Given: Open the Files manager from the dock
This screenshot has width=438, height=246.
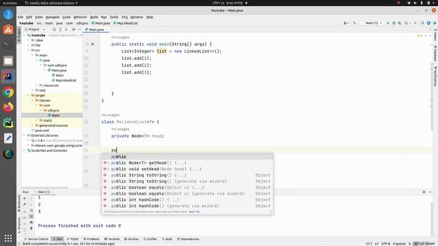Looking at the screenshot, I should point(8,61).
